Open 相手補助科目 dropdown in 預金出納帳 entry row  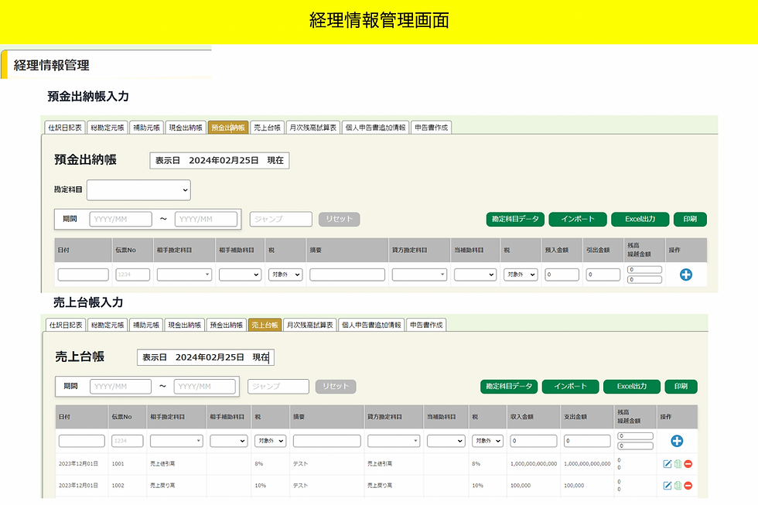(x=240, y=275)
